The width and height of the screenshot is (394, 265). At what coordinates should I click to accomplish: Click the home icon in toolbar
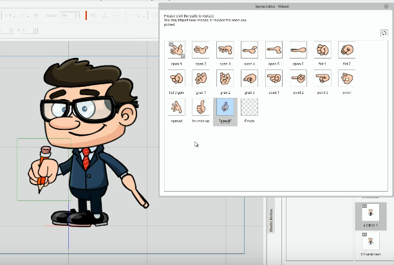pyautogui.click(x=138, y=15)
